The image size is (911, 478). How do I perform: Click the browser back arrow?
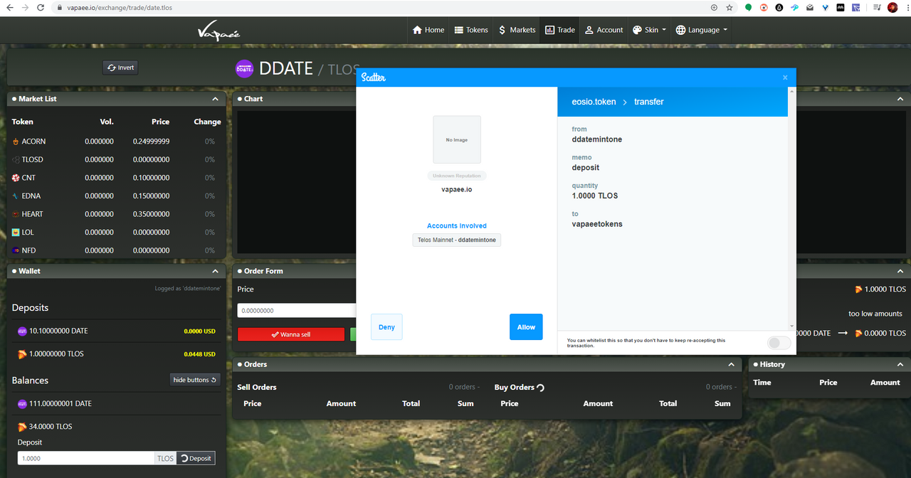(9, 7)
